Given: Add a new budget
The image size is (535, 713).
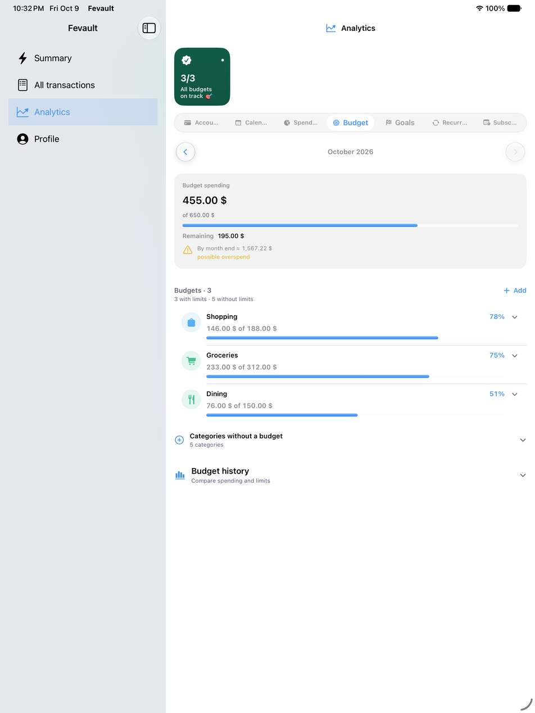Looking at the screenshot, I should click(x=515, y=290).
